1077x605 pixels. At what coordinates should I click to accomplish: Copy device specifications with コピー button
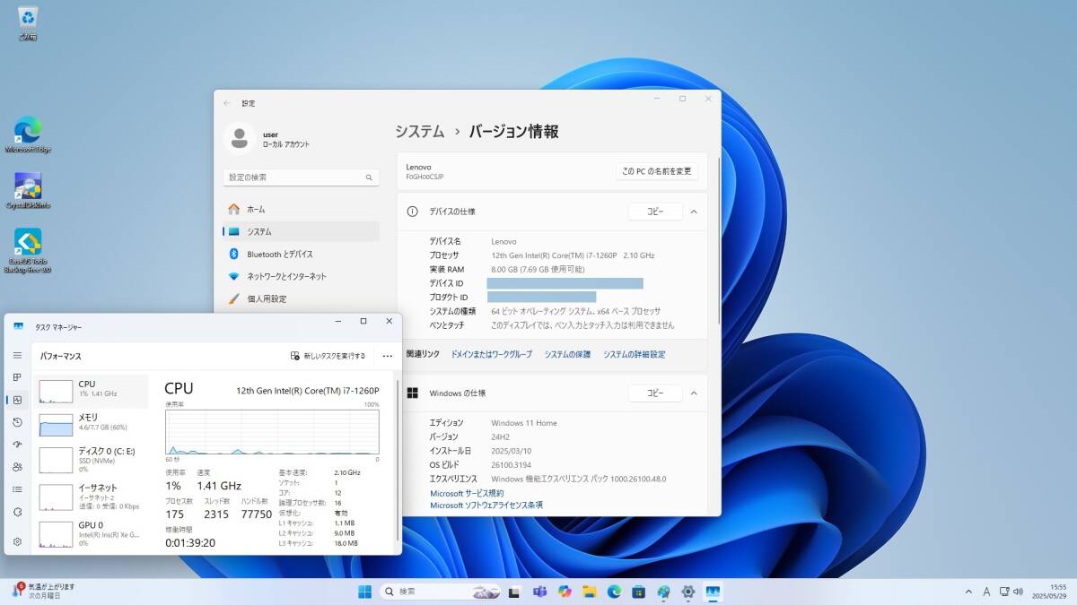pyautogui.click(x=655, y=212)
